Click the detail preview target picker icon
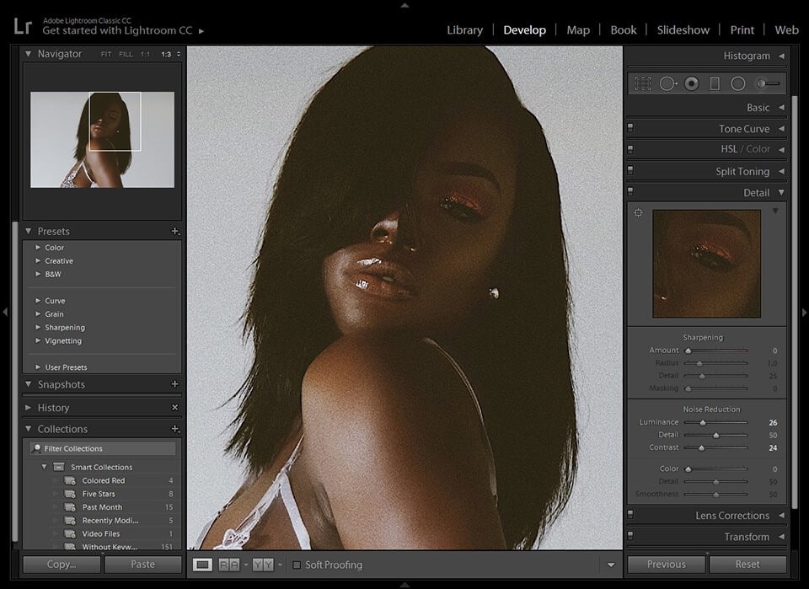This screenshot has width=809, height=589. pos(639,212)
